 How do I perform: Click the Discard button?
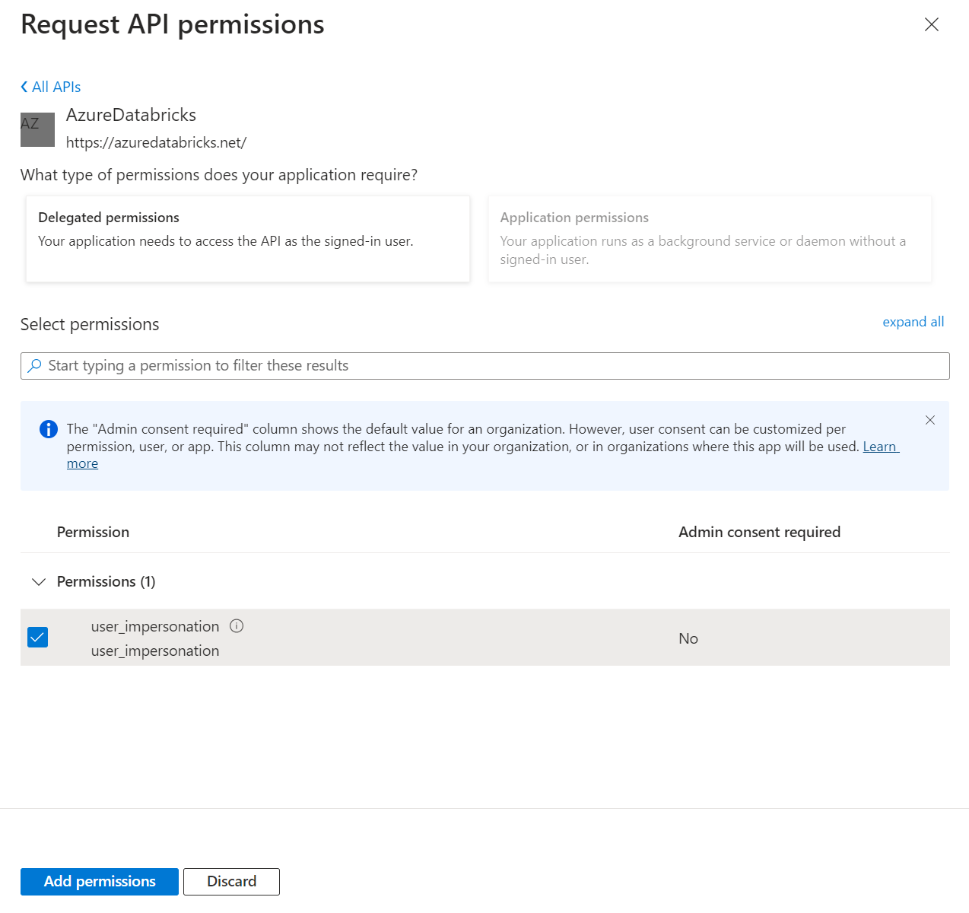[232, 882]
